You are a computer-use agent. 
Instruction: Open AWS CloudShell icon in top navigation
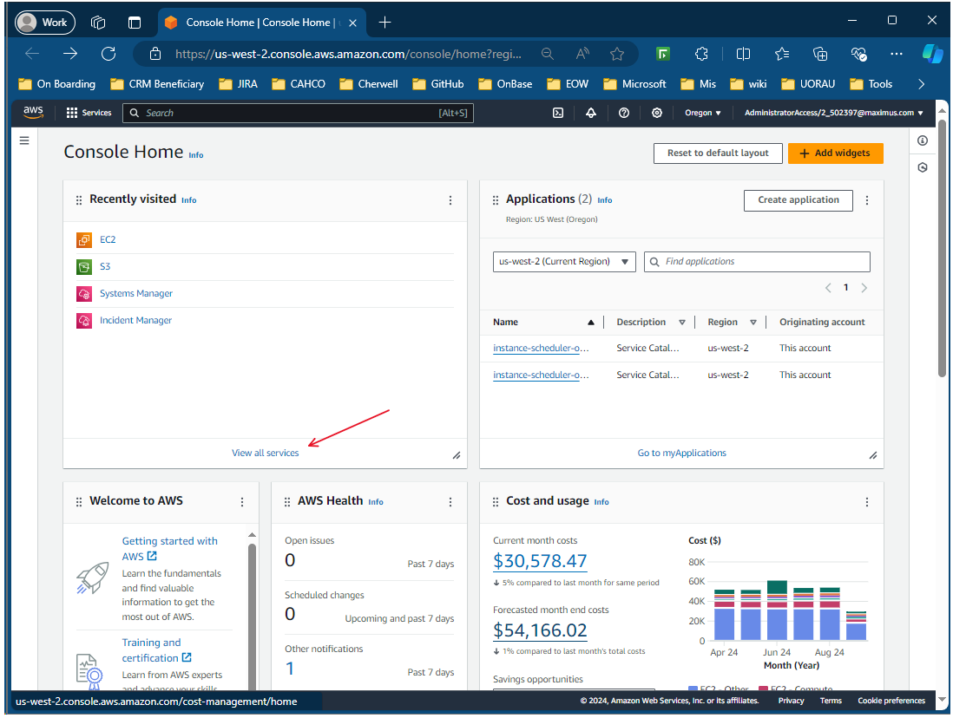[x=559, y=113]
